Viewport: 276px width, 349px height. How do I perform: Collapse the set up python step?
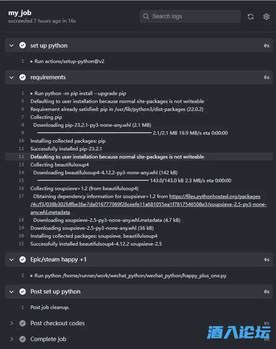pyautogui.click(x=11, y=46)
